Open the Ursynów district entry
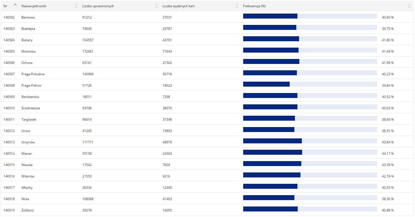Screen dimensions: 415x217 [28, 142]
